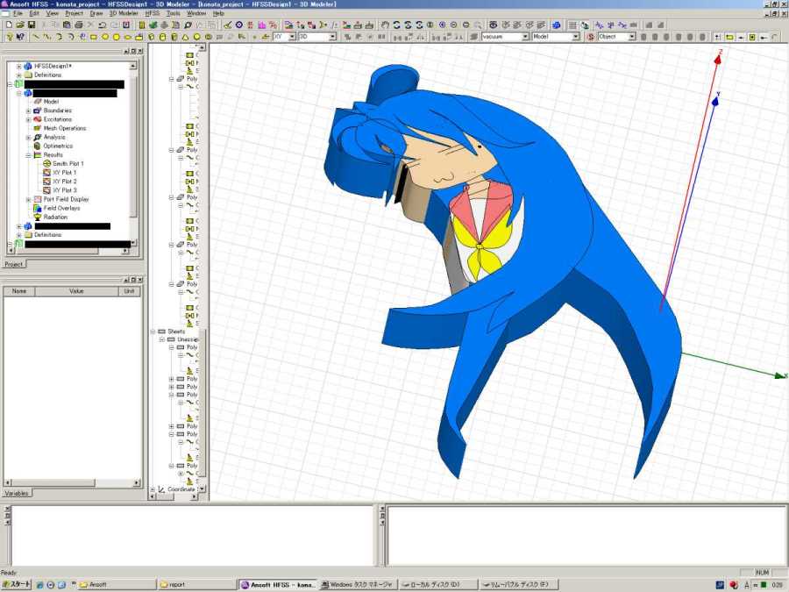
Task: Switch to the Variables tab
Action: (x=16, y=493)
